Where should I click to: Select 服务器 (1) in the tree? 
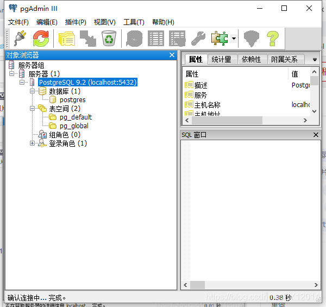click(x=44, y=74)
